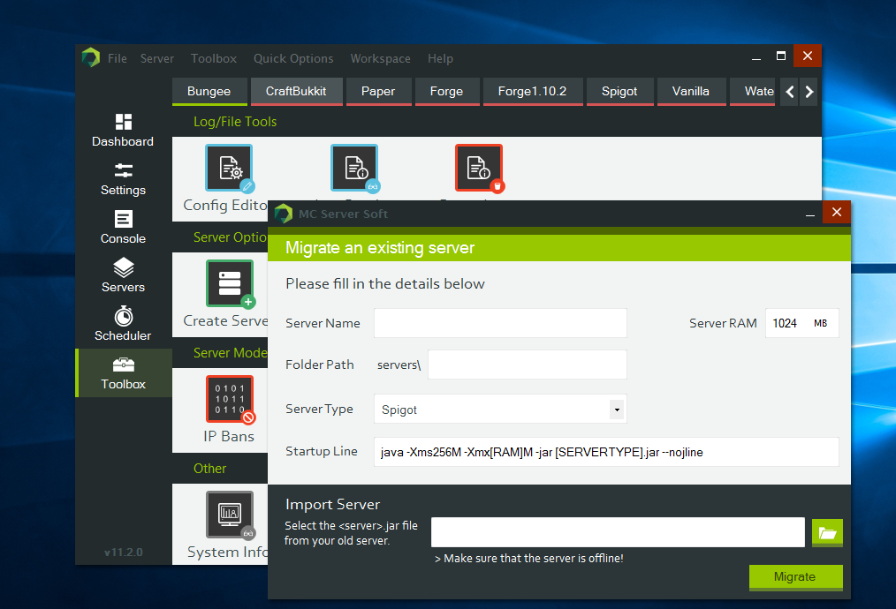
Task: Open the Console from the sidebar
Action: tap(122, 227)
